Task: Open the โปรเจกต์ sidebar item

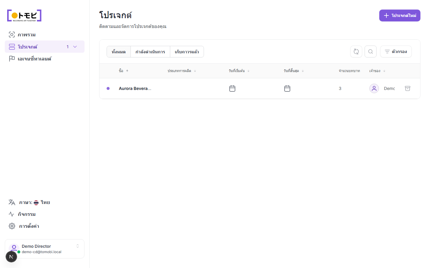Action: [x=44, y=47]
